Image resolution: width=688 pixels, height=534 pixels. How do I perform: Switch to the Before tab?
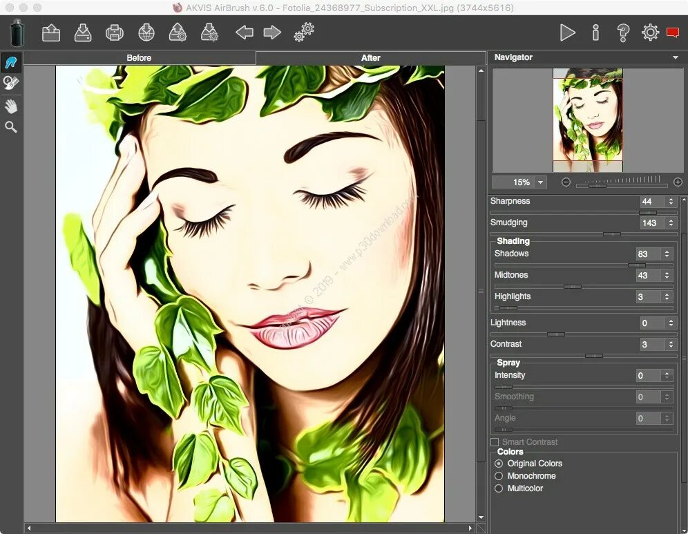[x=138, y=57]
